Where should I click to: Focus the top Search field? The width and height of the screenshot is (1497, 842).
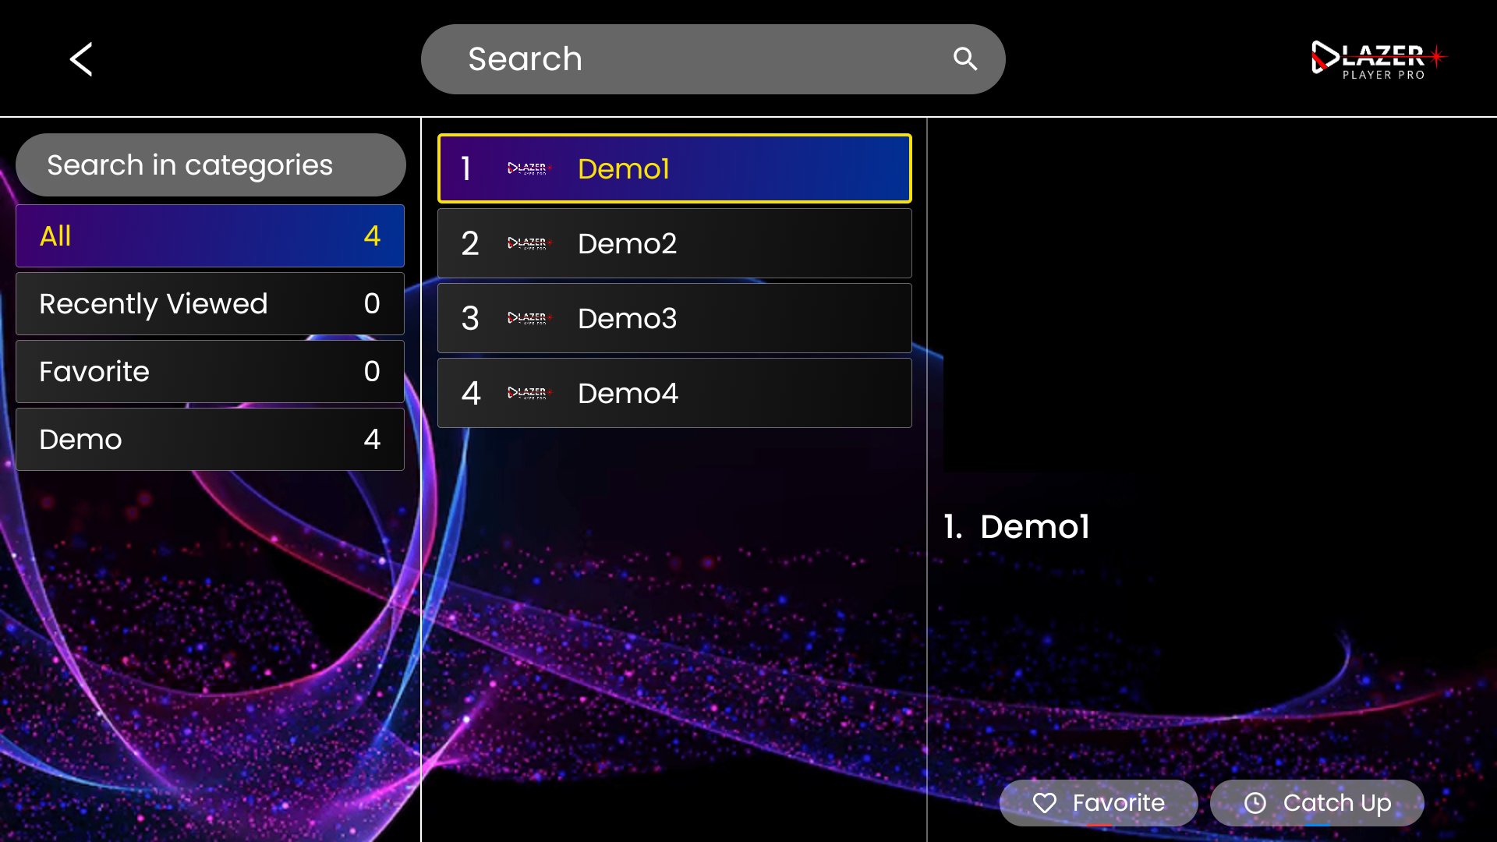pos(686,59)
